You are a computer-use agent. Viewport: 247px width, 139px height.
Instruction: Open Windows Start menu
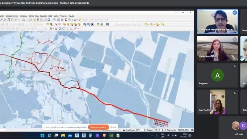pos(42,135)
